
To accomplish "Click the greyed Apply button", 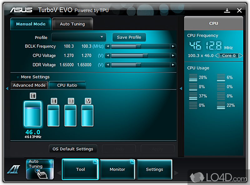I will (157, 149).
